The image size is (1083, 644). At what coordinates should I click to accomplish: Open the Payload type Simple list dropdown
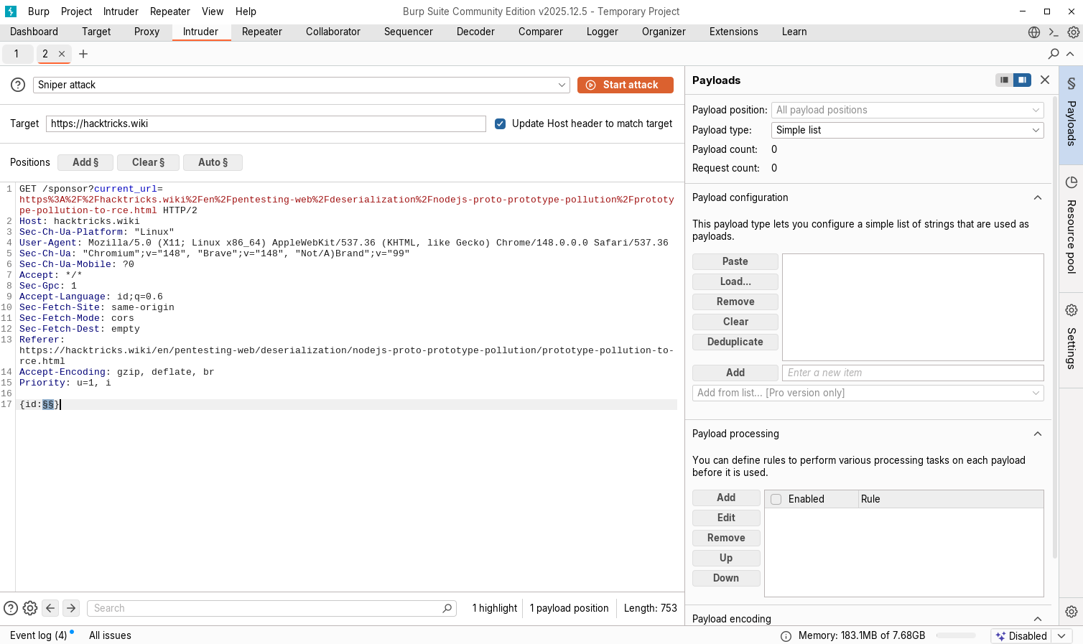[x=908, y=130]
